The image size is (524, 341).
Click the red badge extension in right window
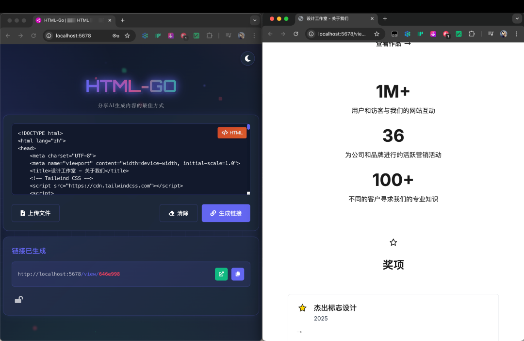[446, 34]
